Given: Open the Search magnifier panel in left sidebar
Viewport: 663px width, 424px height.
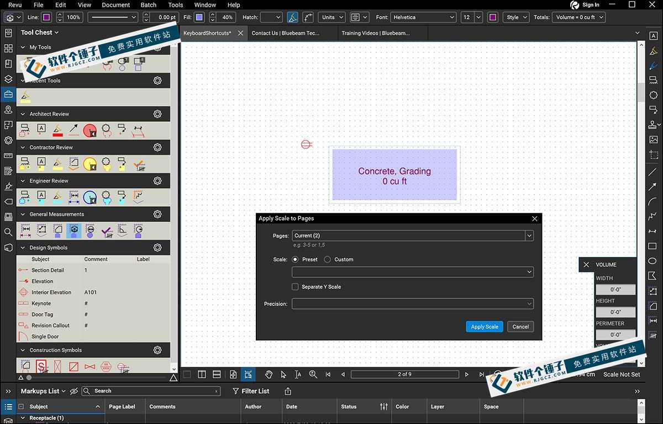Looking at the screenshot, I should click(8, 232).
